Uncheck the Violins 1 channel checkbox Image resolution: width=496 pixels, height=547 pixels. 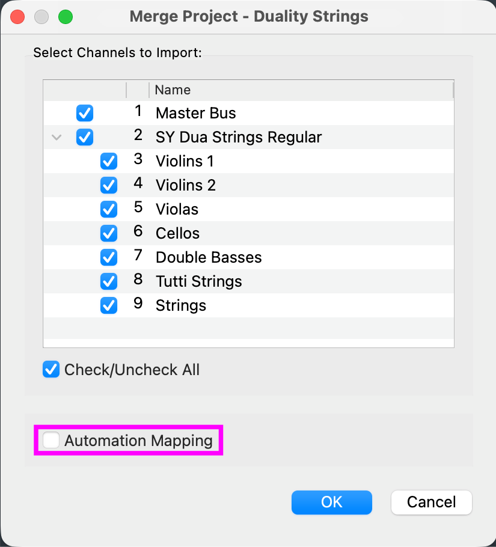click(109, 161)
